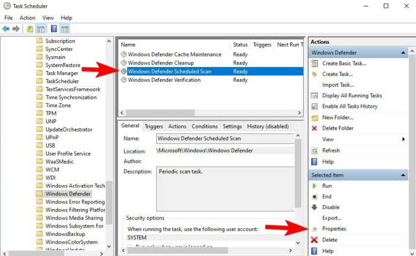Open the File menu
The height and width of the screenshot is (256, 416).
coord(8,18)
